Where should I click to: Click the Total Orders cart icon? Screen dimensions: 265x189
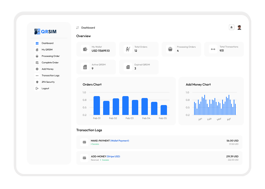point(128,49)
